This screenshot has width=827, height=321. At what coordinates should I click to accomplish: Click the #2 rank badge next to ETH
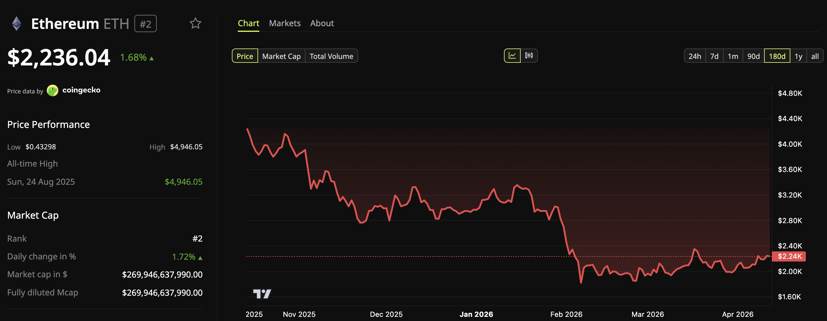pyautogui.click(x=145, y=24)
